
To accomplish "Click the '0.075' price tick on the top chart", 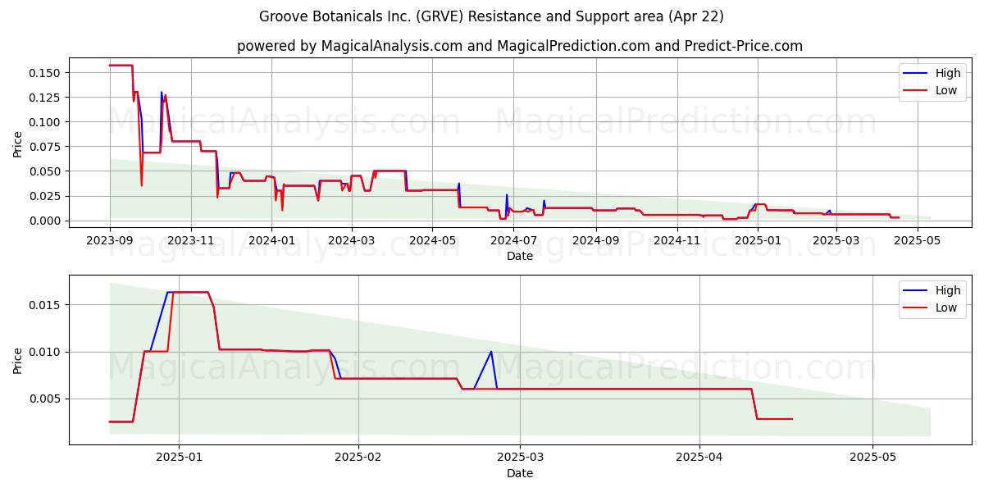I will (44, 147).
